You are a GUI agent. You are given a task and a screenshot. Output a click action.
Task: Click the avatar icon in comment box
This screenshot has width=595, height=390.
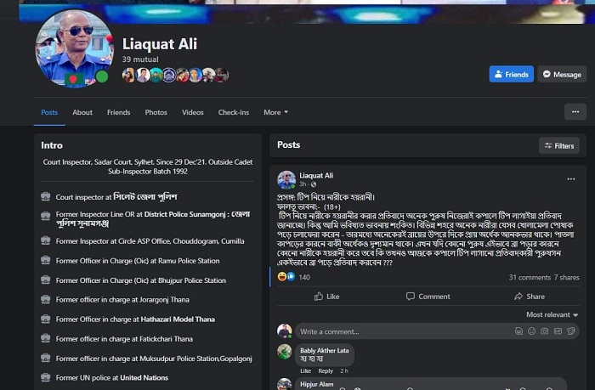coord(518,331)
